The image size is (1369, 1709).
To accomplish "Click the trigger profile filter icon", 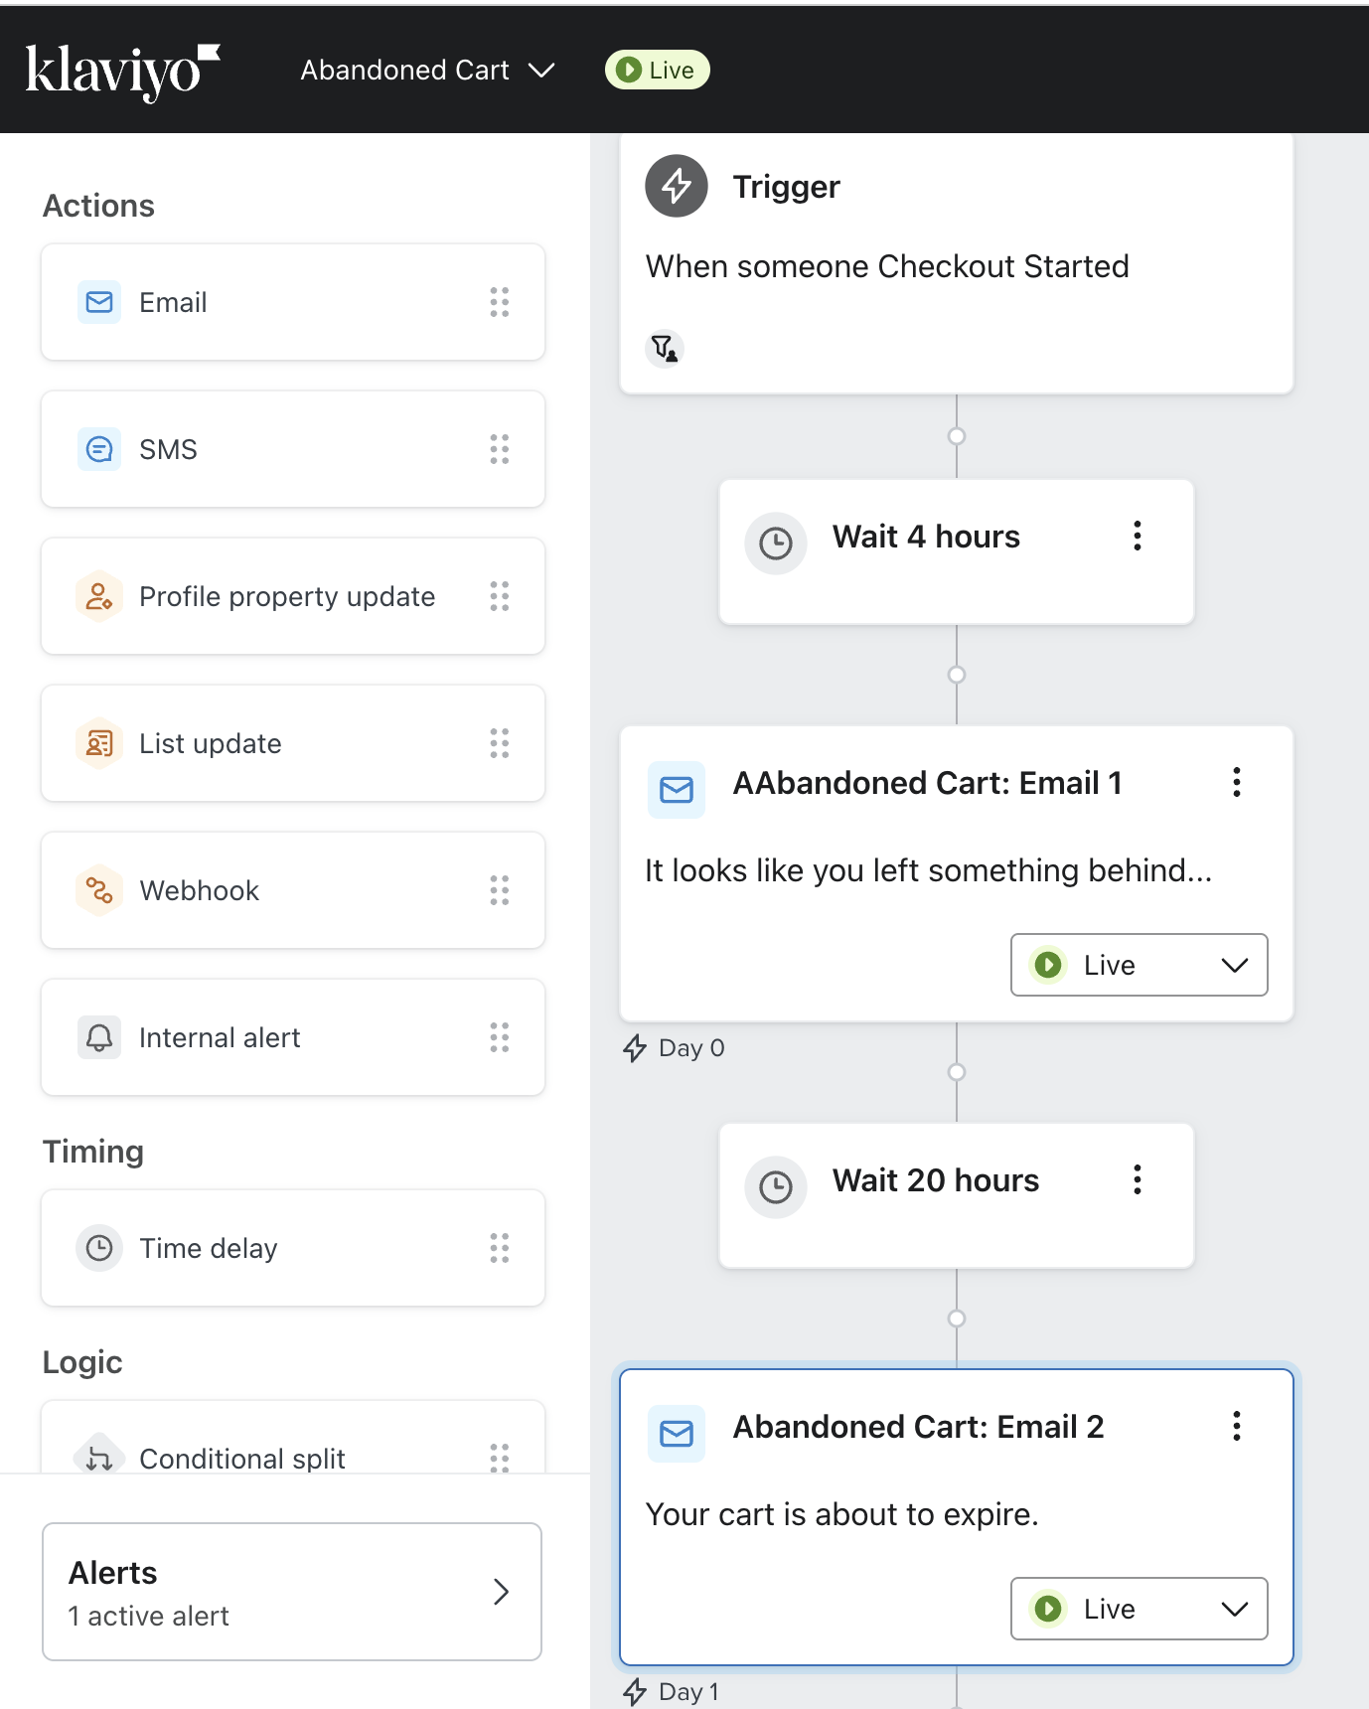I will [x=664, y=348].
